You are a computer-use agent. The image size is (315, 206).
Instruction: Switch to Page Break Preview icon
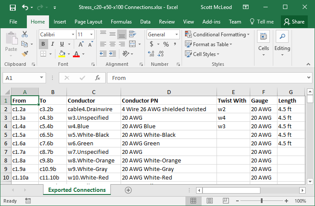[226, 200]
